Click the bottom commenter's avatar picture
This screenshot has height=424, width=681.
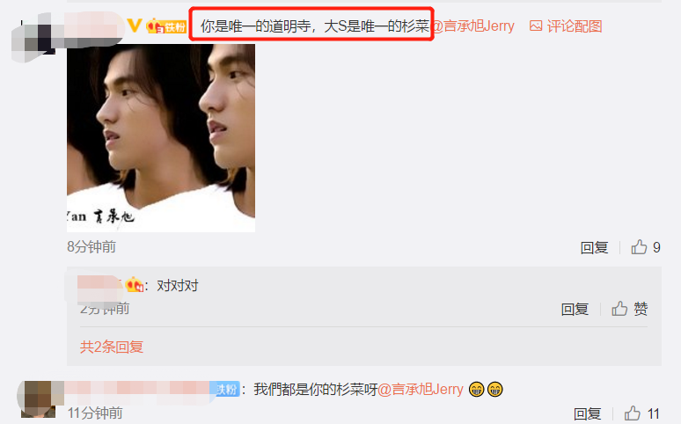(x=37, y=398)
